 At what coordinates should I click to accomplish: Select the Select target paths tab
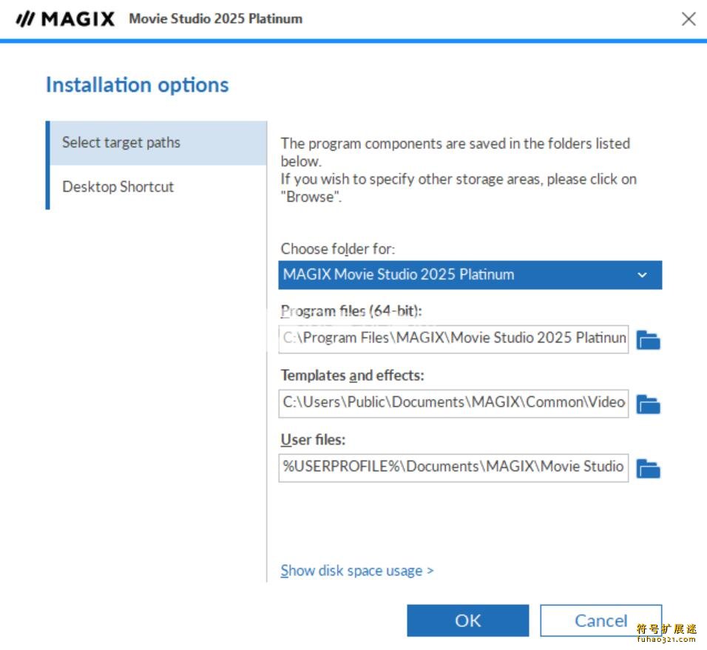(158, 143)
